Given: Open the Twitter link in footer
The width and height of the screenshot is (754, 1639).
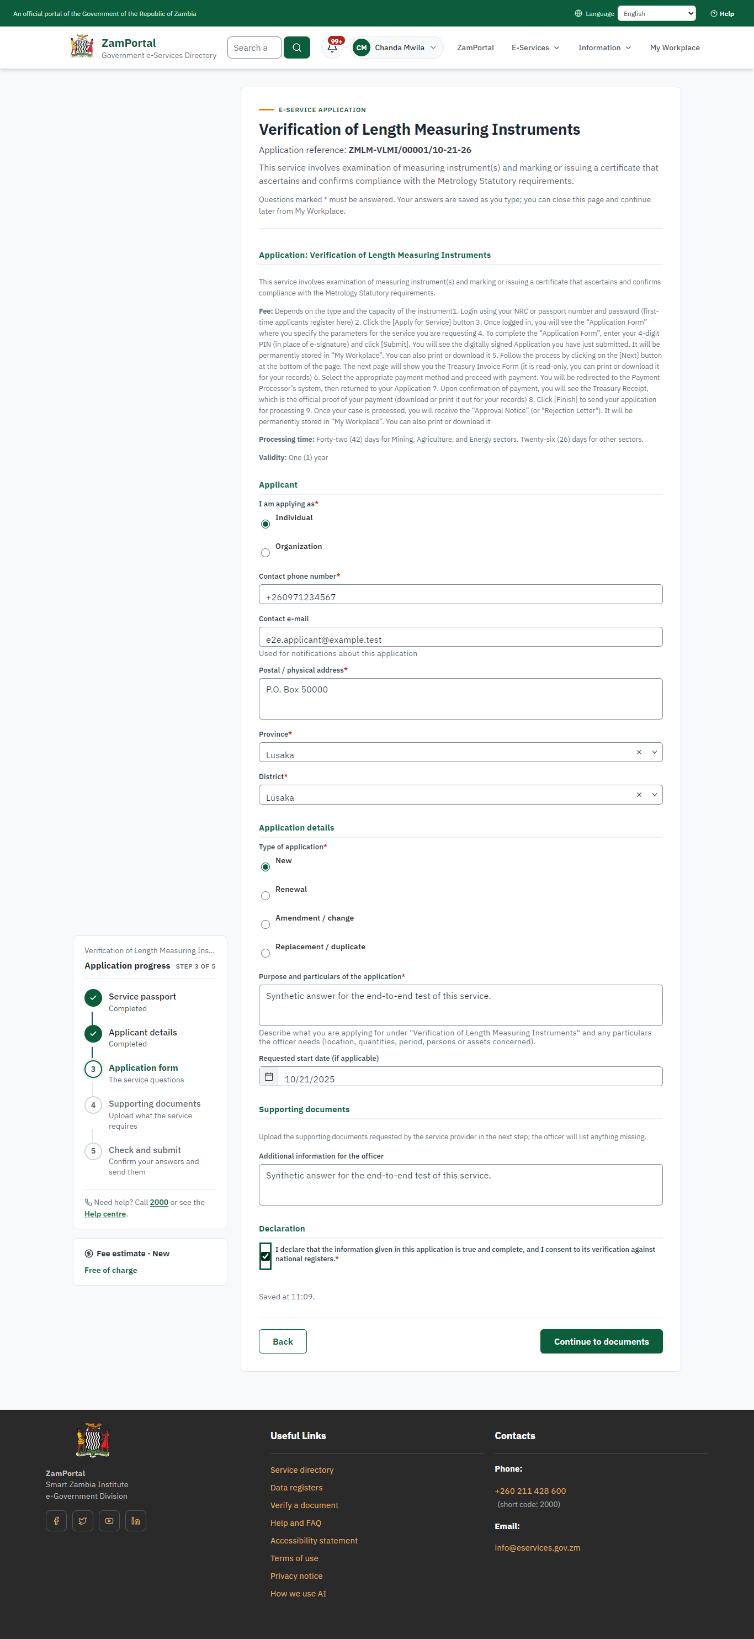Looking at the screenshot, I should pyautogui.click(x=83, y=1521).
